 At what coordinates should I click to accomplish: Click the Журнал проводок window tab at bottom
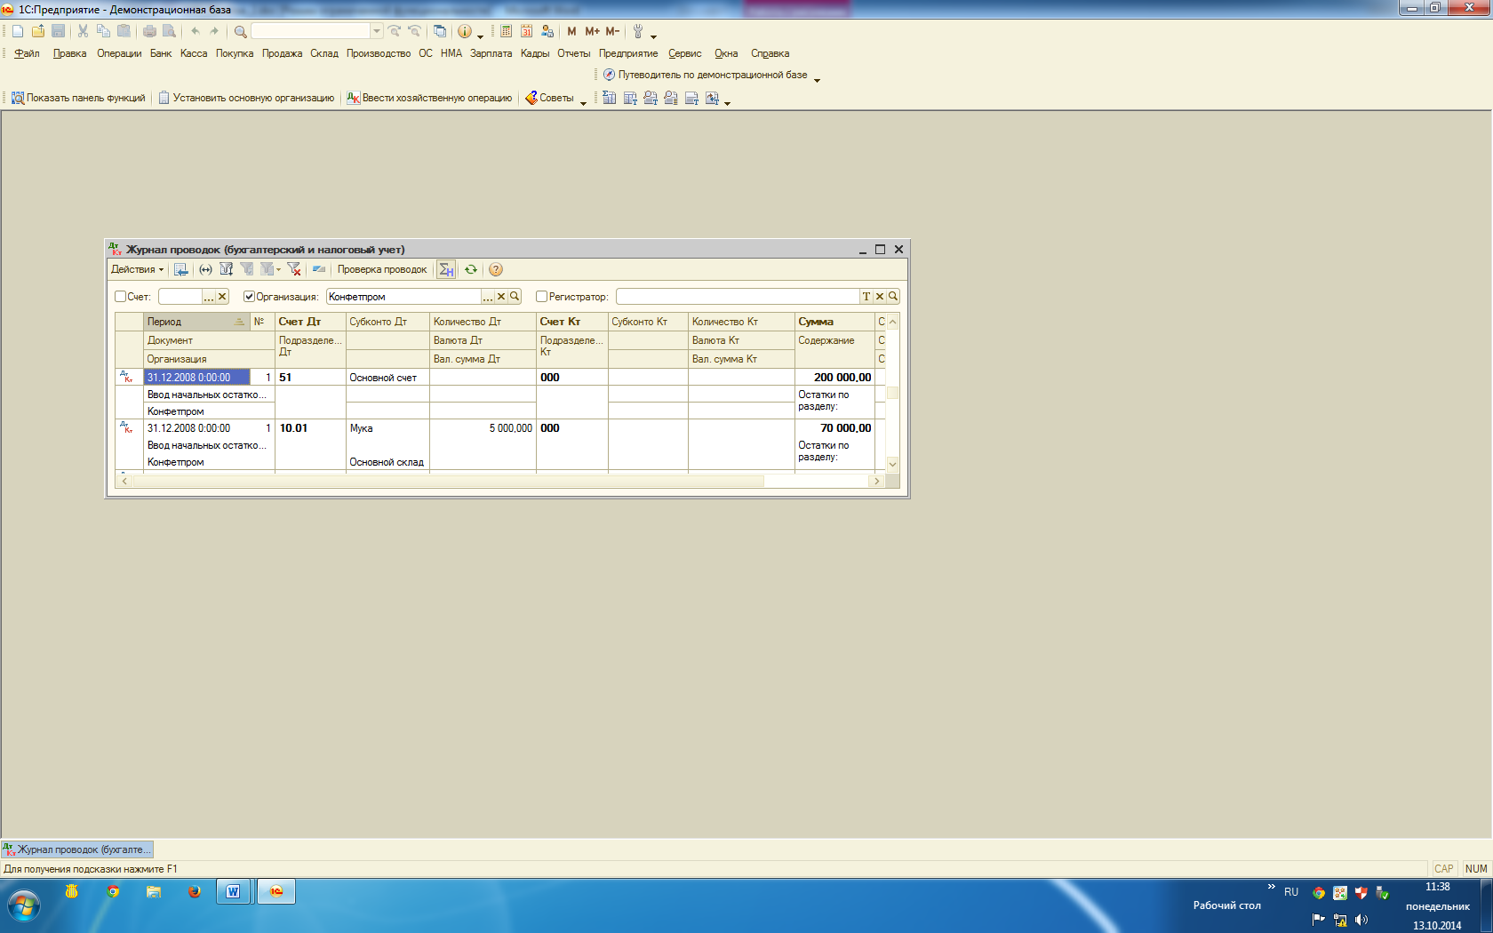pyautogui.click(x=77, y=849)
